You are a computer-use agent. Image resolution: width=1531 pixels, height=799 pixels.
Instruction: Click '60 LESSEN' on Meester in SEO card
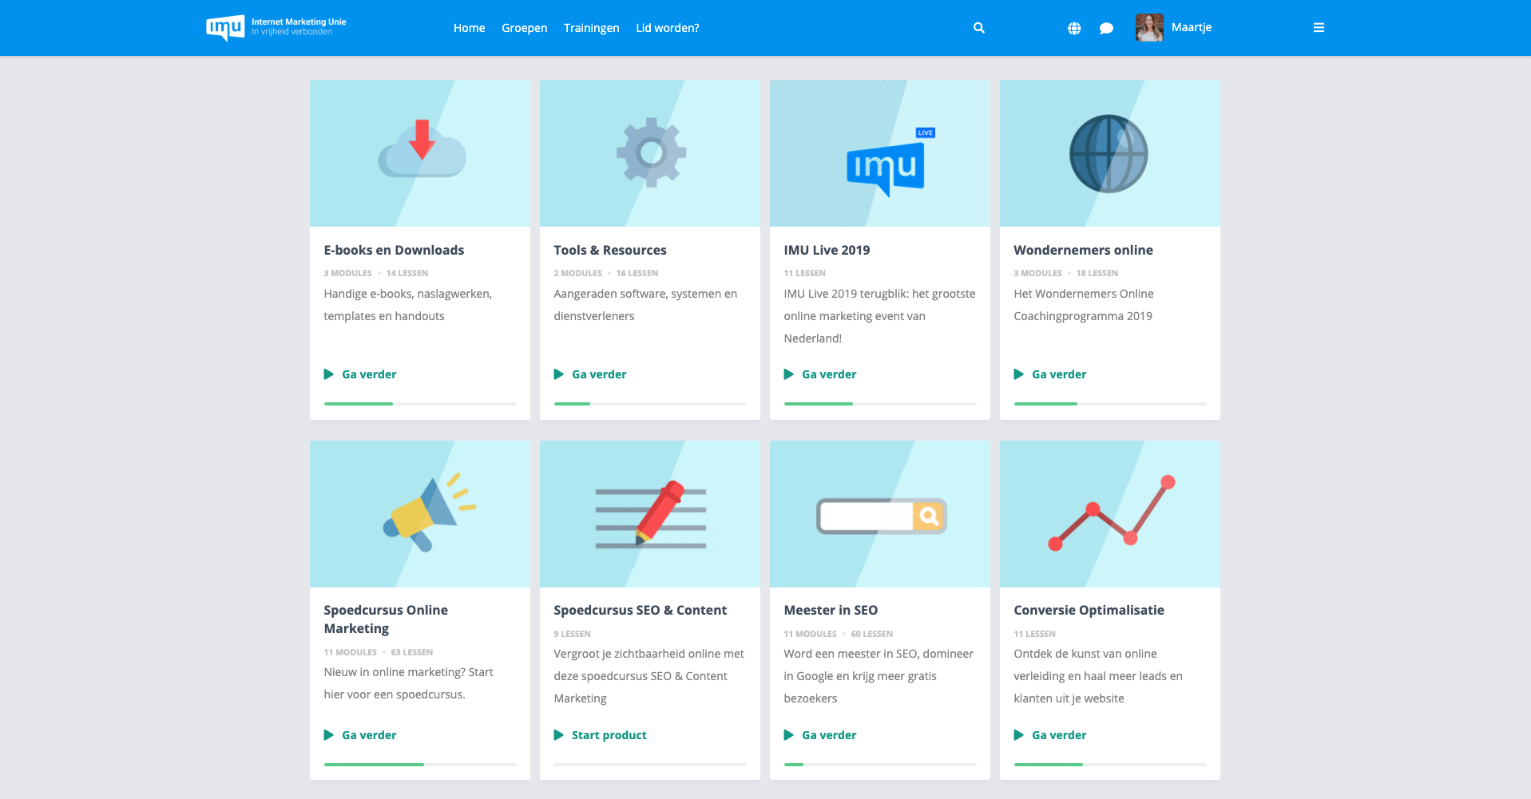coord(871,634)
